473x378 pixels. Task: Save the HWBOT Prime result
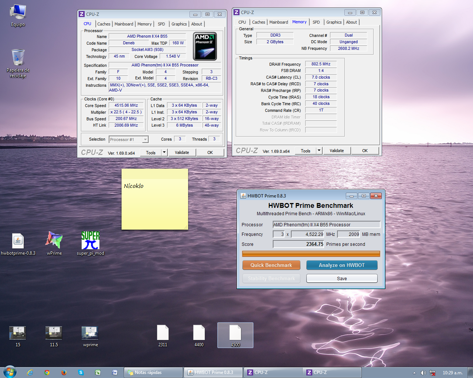[342, 278]
